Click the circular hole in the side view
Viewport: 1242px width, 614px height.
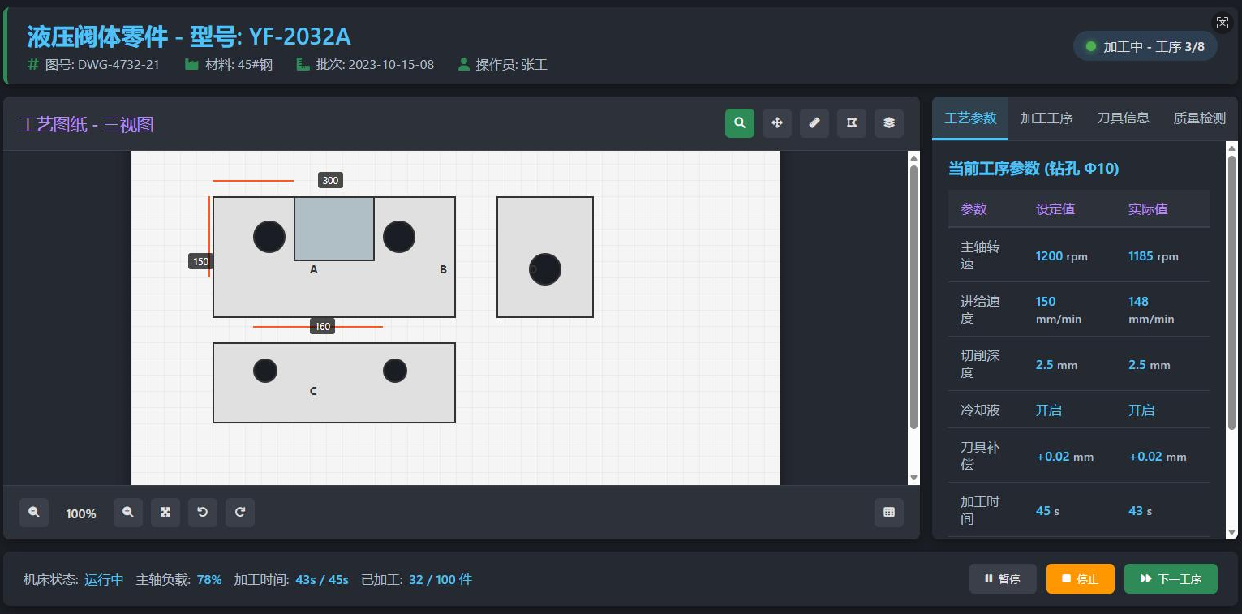[x=545, y=269]
